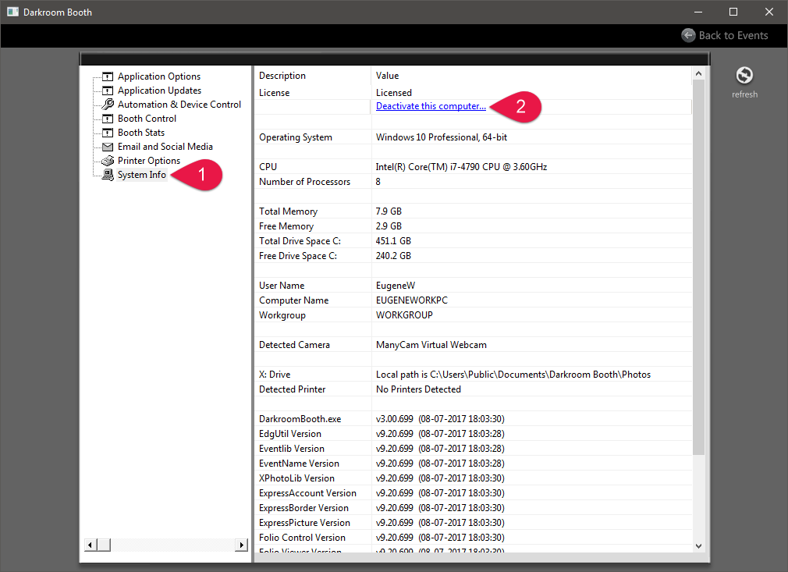Click the Back to Events arrow icon
Image resolution: width=788 pixels, height=572 pixels.
[x=688, y=35]
